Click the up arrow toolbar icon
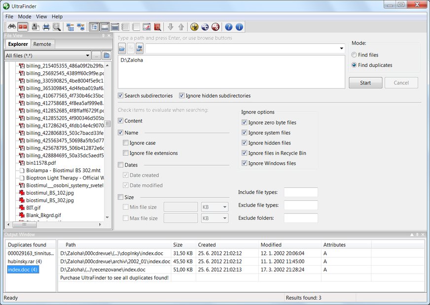Image resolution: width=430 pixels, height=305 pixels. (181, 27)
